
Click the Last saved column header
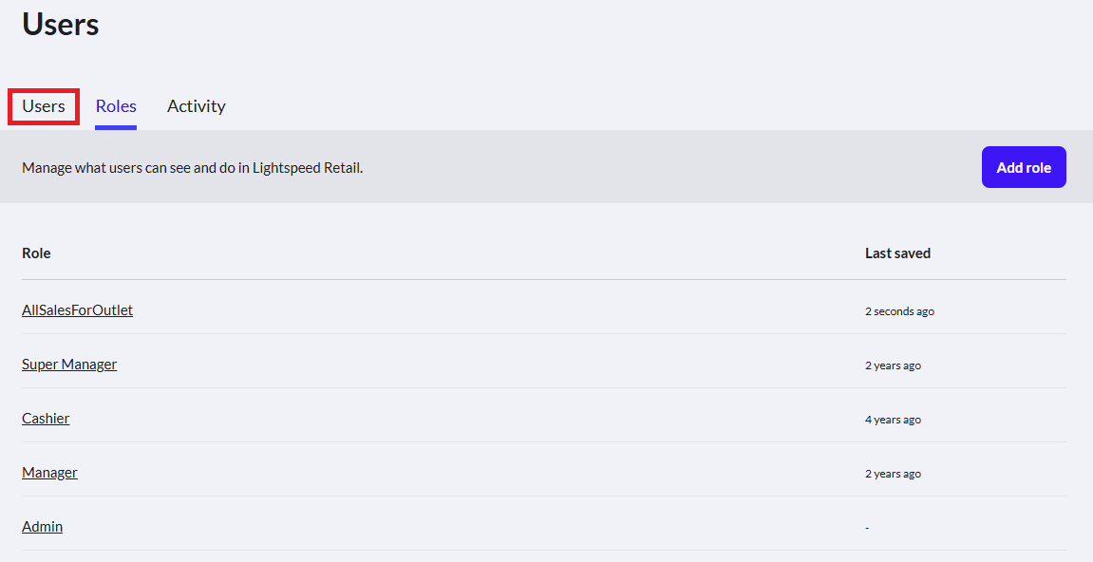click(897, 253)
